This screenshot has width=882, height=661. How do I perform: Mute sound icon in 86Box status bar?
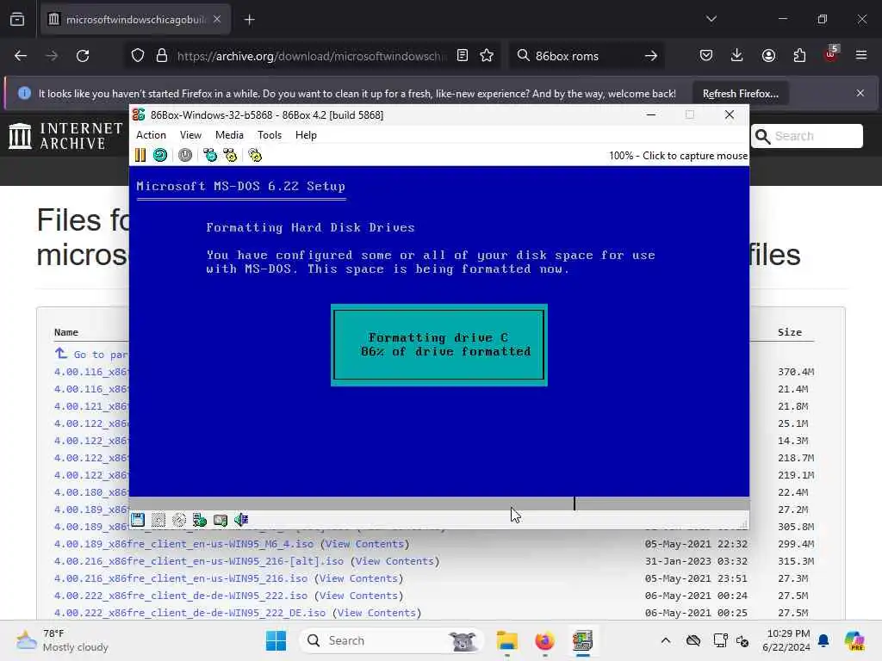point(241,520)
